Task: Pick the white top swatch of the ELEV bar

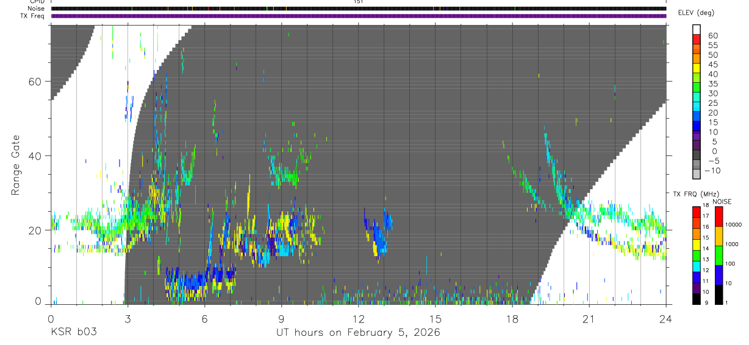Action: [x=697, y=30]
